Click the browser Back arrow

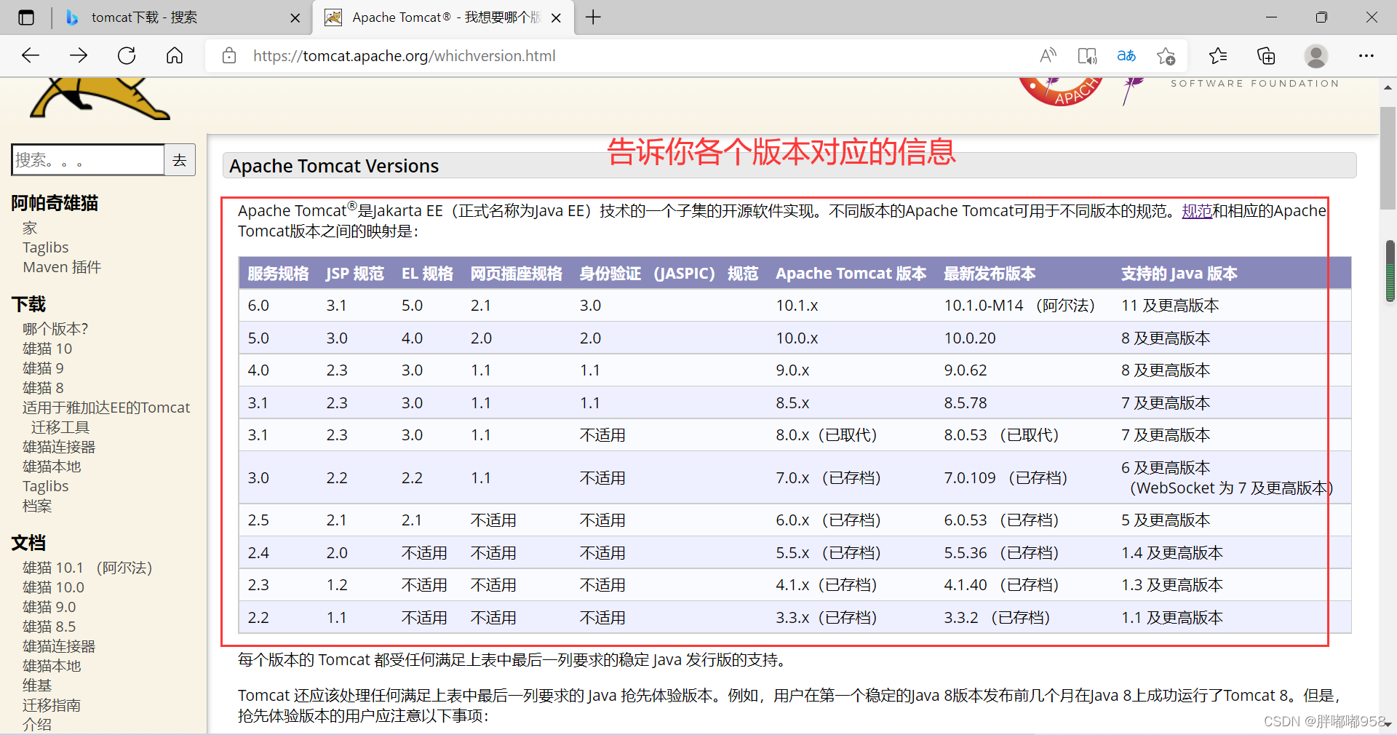click(x=31, y=55)
